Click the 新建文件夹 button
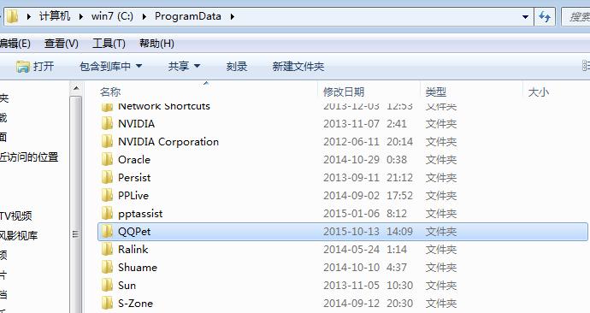Screen dimensions: 590x313 pyautogui.click(x=298, y=67)
